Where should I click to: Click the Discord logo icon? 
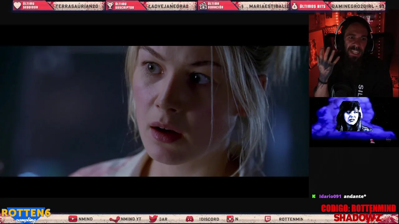pyautogui.click(x=190, y=219)
